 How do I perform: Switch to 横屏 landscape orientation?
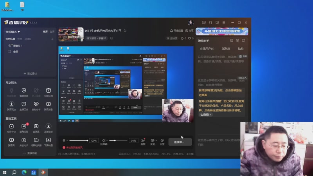coord(45,32)
